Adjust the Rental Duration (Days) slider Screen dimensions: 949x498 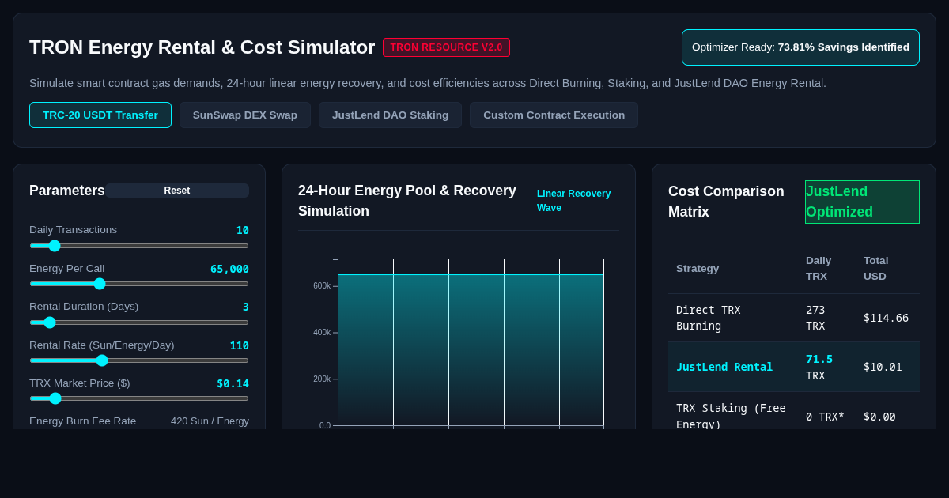point(139,323)
